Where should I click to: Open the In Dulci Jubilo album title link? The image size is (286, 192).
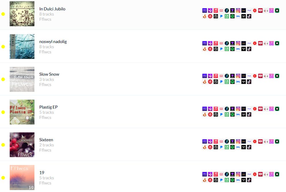[x=52, y=9]
